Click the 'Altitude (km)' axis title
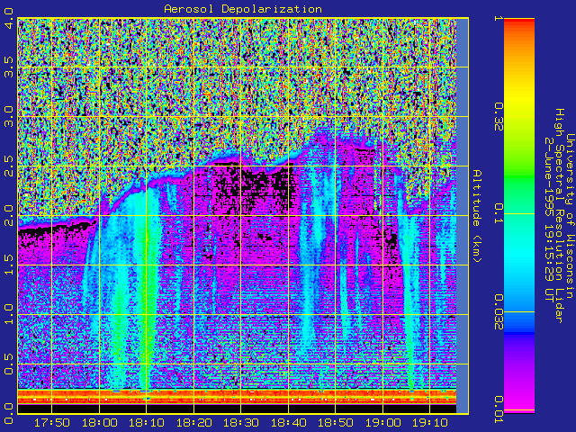This screenshot has height=432, width=576. (x=476, y=216)
